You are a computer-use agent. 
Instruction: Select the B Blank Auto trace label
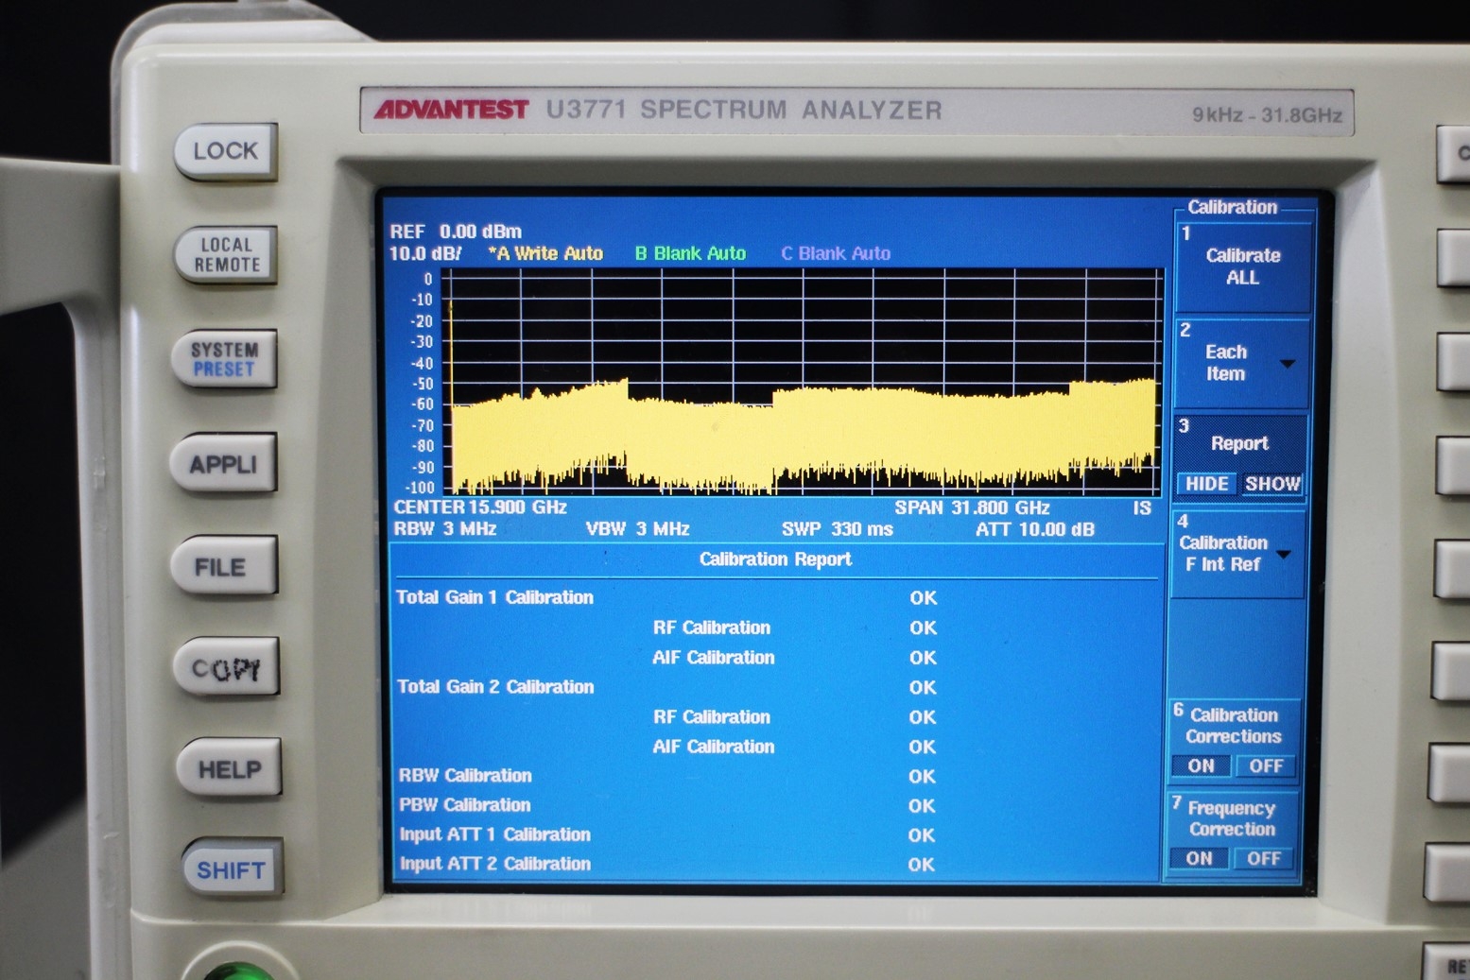[x=690, y=253]
